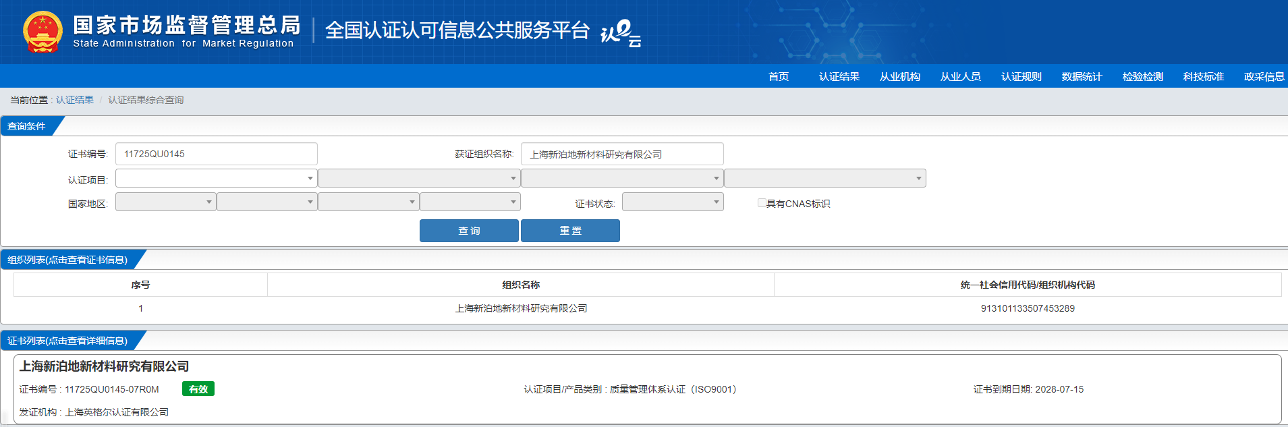
Task: Click the national emblem logo
Action: pos(43,32)
